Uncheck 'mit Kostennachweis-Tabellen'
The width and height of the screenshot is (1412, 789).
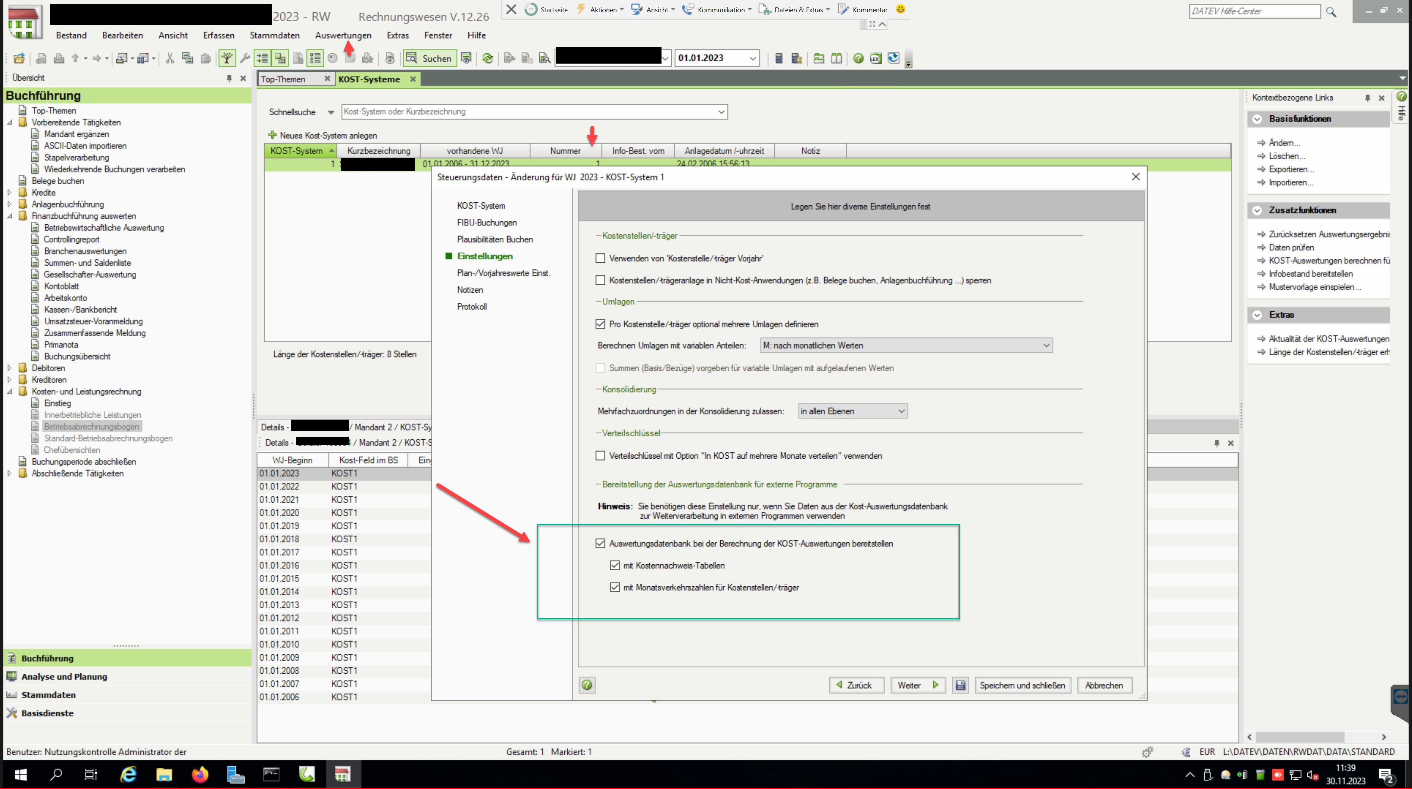(x=615, y=565)
